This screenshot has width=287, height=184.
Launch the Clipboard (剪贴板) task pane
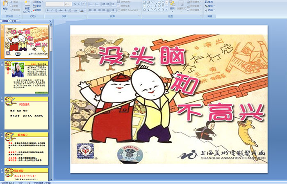coord(20,16)
